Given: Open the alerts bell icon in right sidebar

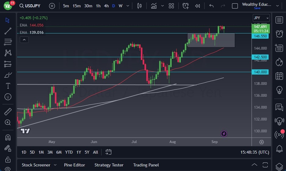Looking at the screenshot, I should coord(279,149).
